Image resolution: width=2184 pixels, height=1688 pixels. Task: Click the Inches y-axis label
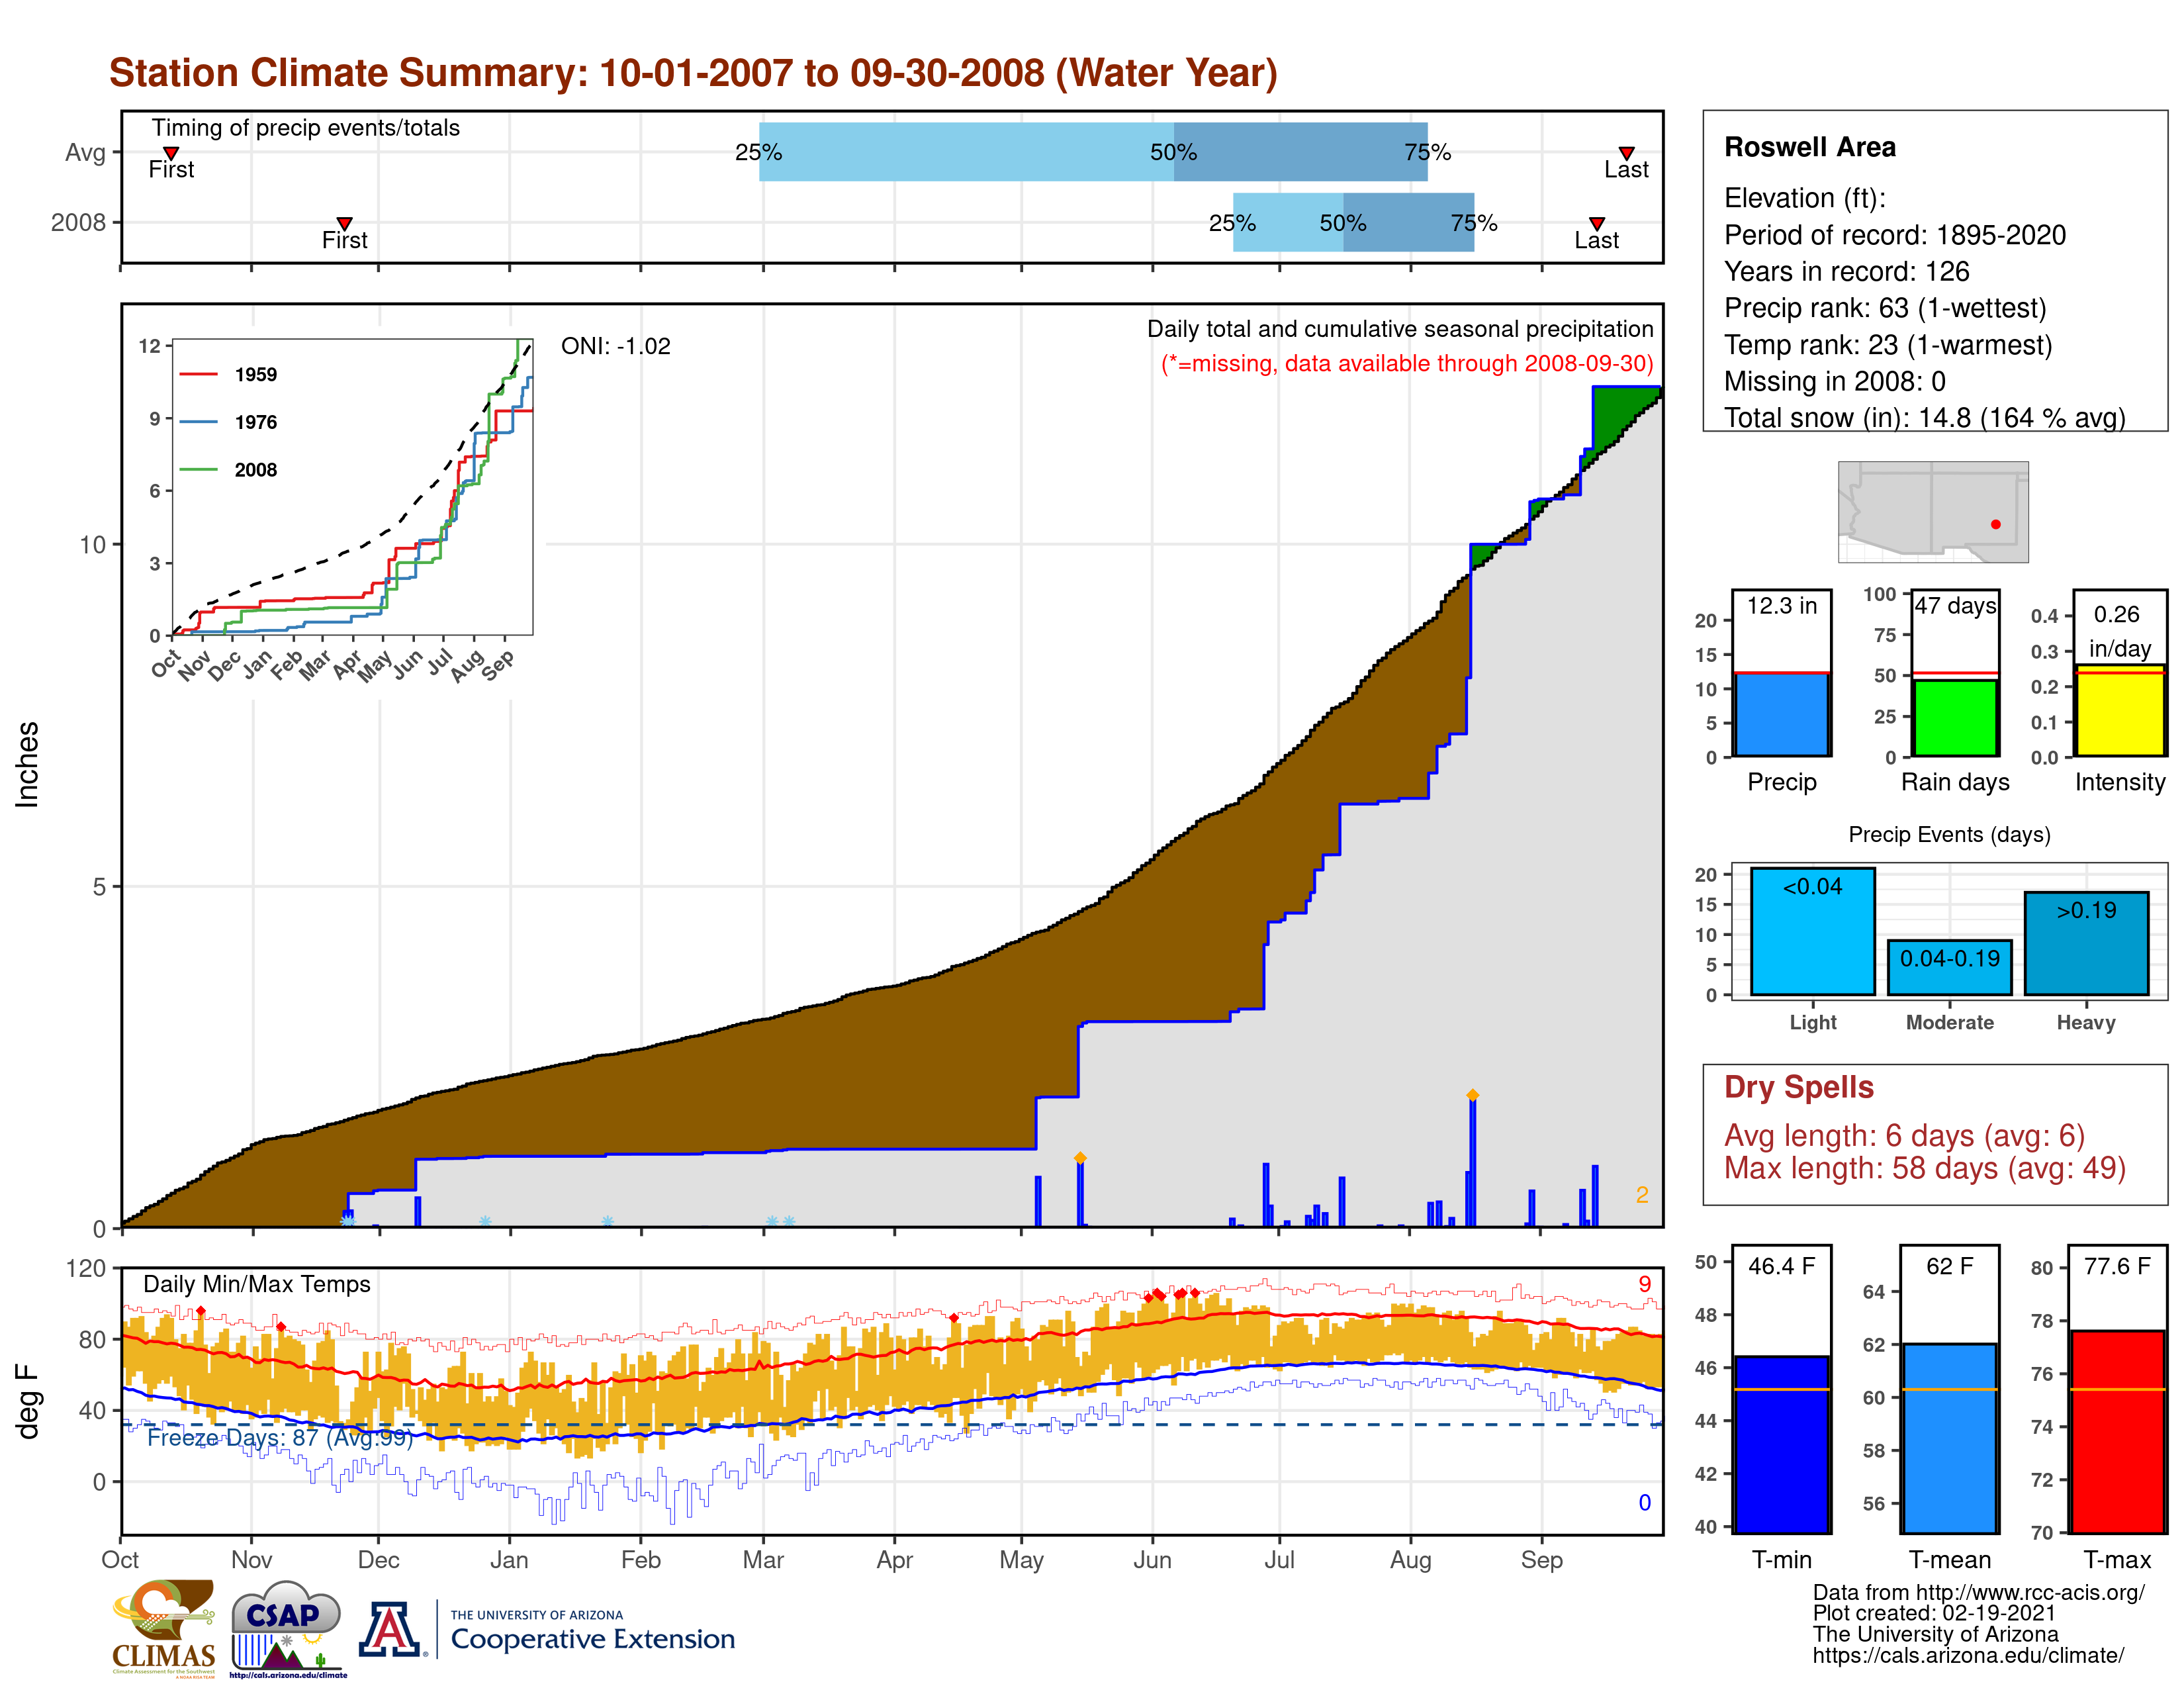tap(27, 764)
